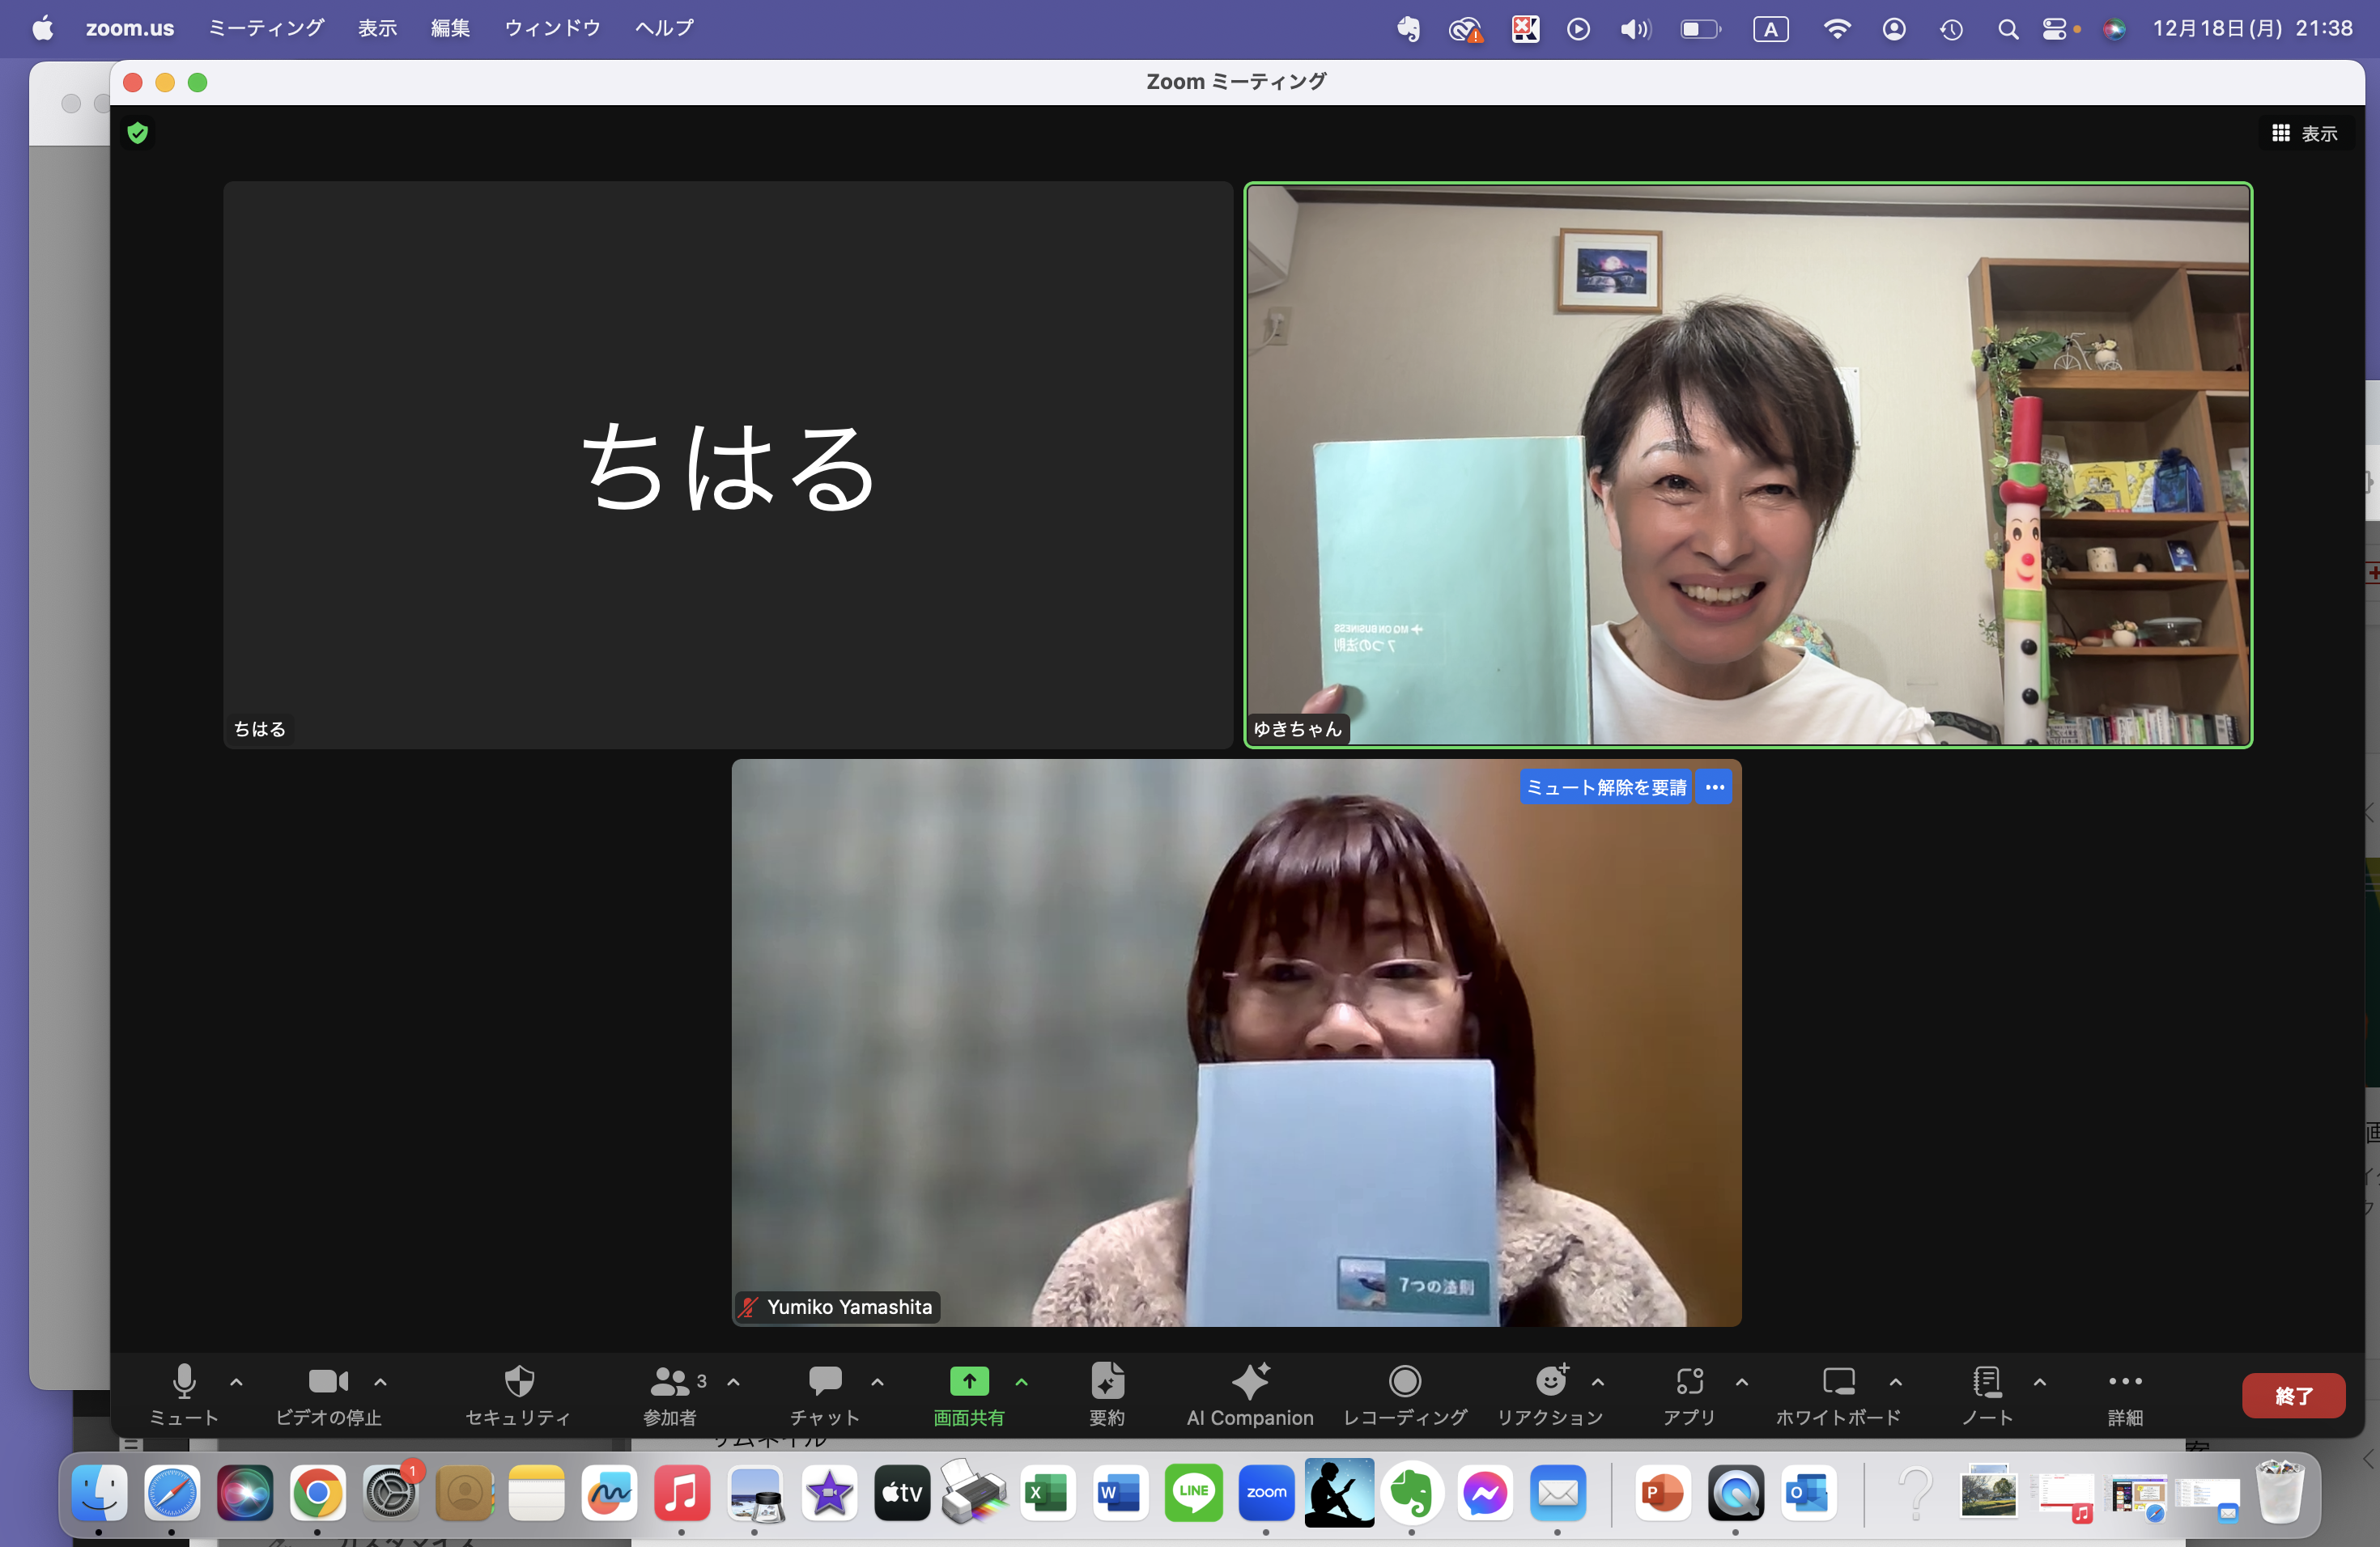Open the Reactions smiley icon
Viewport: 2380px width, 1547px height.
[x=1551, y=1382]
